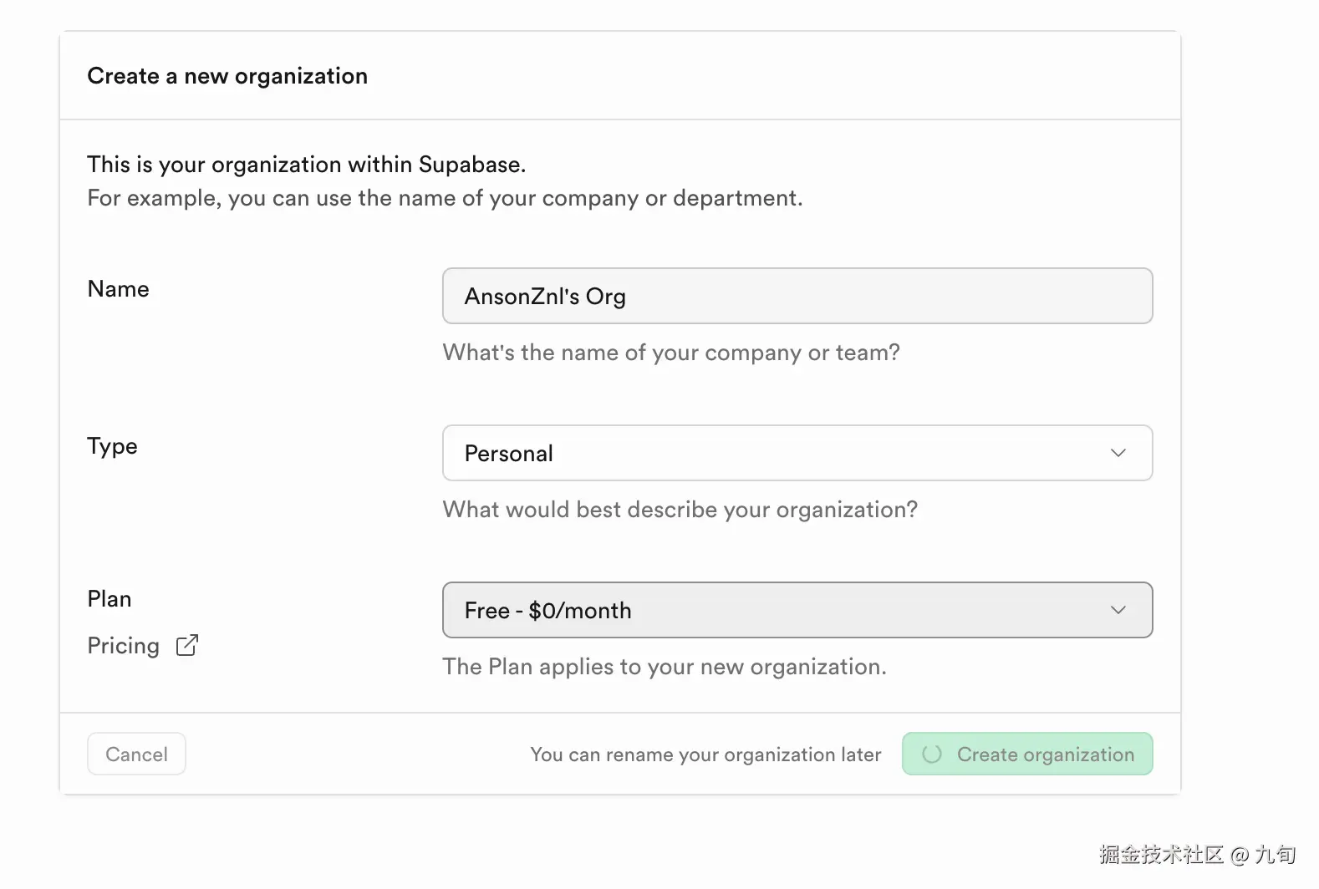This screenshot has width=1319, height=889.
Task: Click the Type field label
Action: 113,446
